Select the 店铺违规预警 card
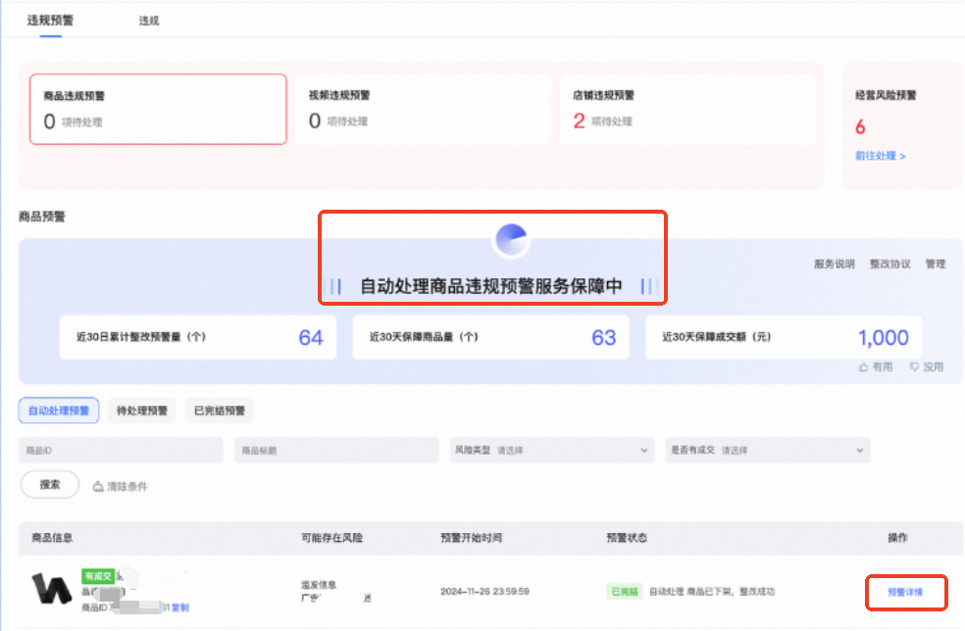The height and width of the screenshot is (631, 965). coord(687,110)
